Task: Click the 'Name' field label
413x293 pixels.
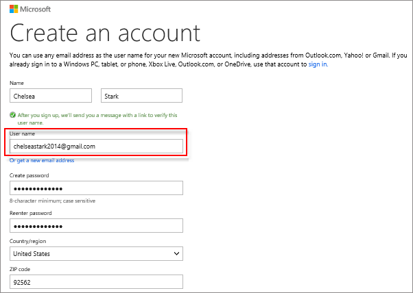Action: pyautogui.click(x=16, y=83)
